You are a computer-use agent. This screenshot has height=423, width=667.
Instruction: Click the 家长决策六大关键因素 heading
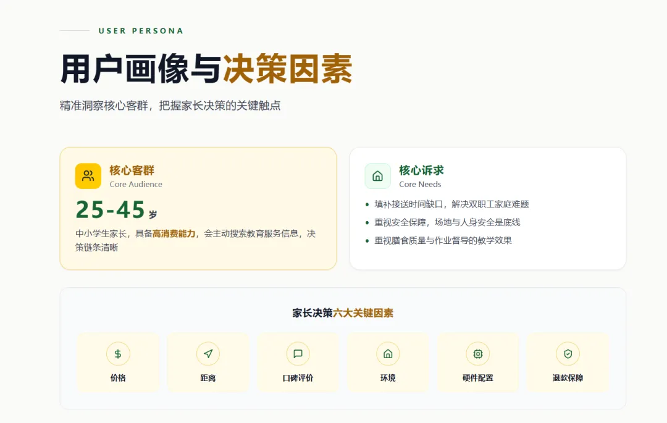point(343,313)
